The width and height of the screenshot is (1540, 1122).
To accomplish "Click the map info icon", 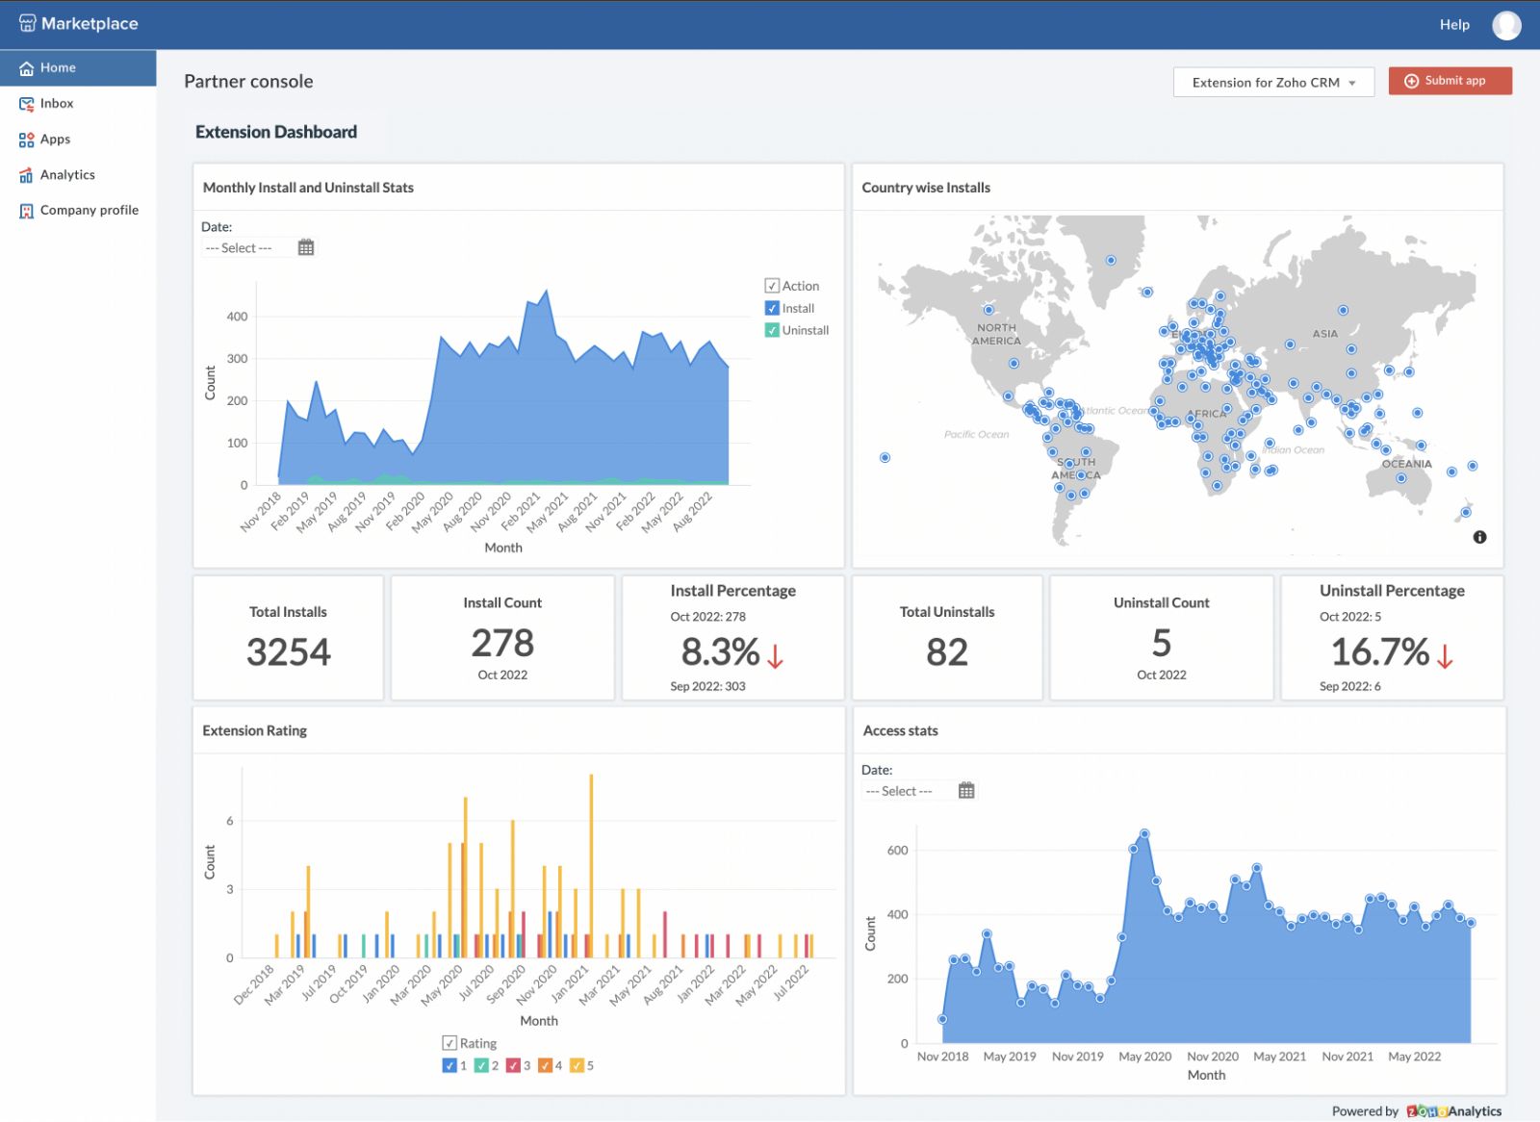I will 1479,537.
